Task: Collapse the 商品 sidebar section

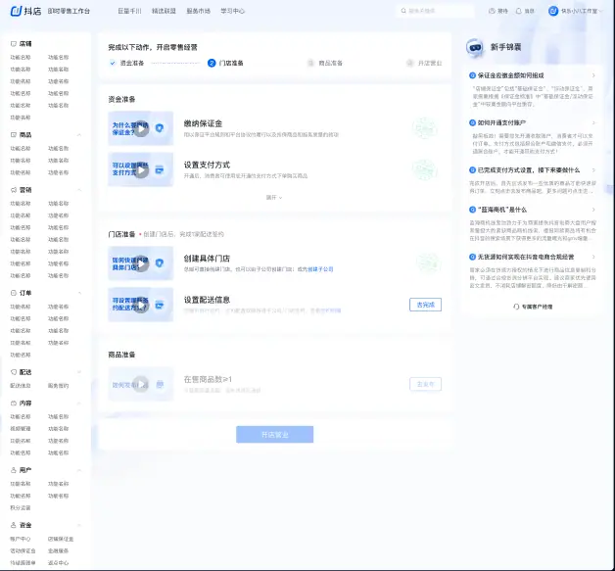Action: (79, 135)
